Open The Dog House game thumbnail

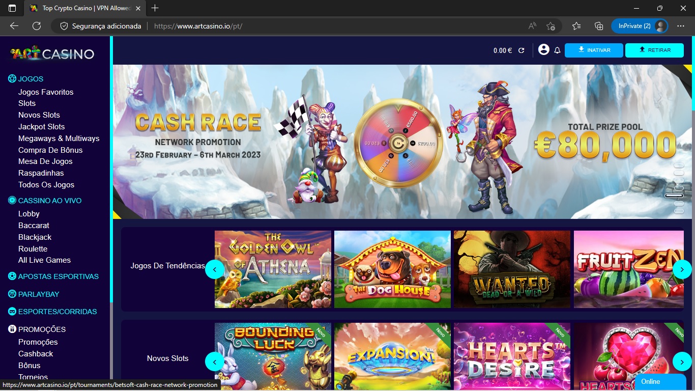tap(392, 269)
